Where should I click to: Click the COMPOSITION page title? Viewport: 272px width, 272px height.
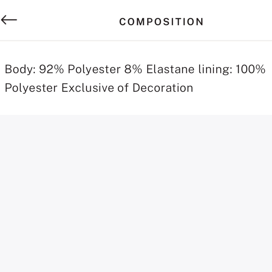pos(161,22)
